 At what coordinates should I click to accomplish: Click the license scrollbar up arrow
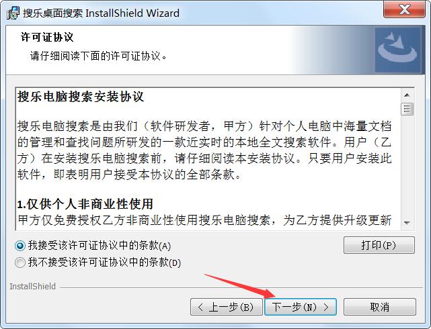[407, 95]
